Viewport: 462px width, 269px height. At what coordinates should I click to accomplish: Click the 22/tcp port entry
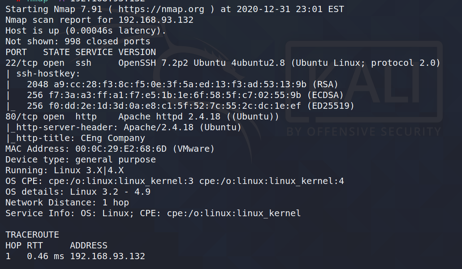[22, 63]
